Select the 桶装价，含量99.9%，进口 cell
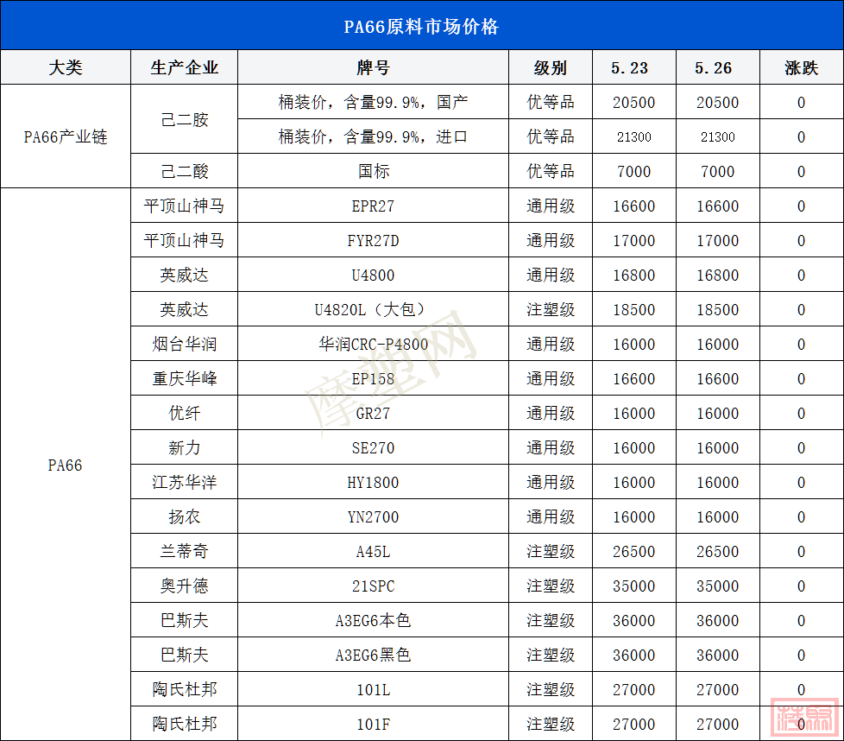Image resolution: width=844 pixels, height=741 pixels. pos(373,136)
